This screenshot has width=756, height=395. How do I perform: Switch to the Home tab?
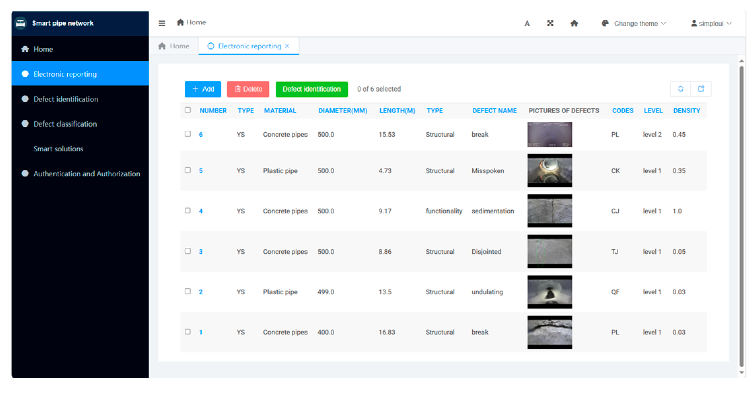(174, 46)
